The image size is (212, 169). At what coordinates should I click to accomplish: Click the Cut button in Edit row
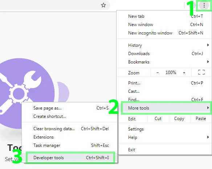click(158, 119)
